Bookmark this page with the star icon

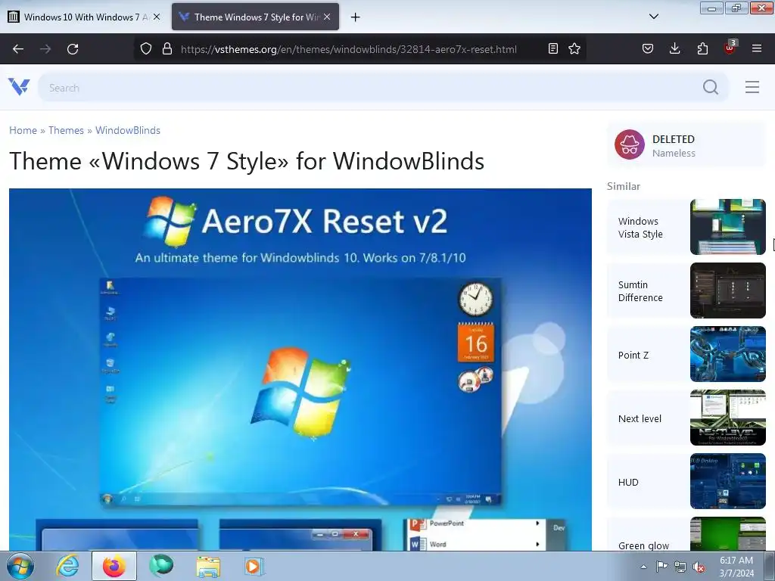[x=574, y=48]
